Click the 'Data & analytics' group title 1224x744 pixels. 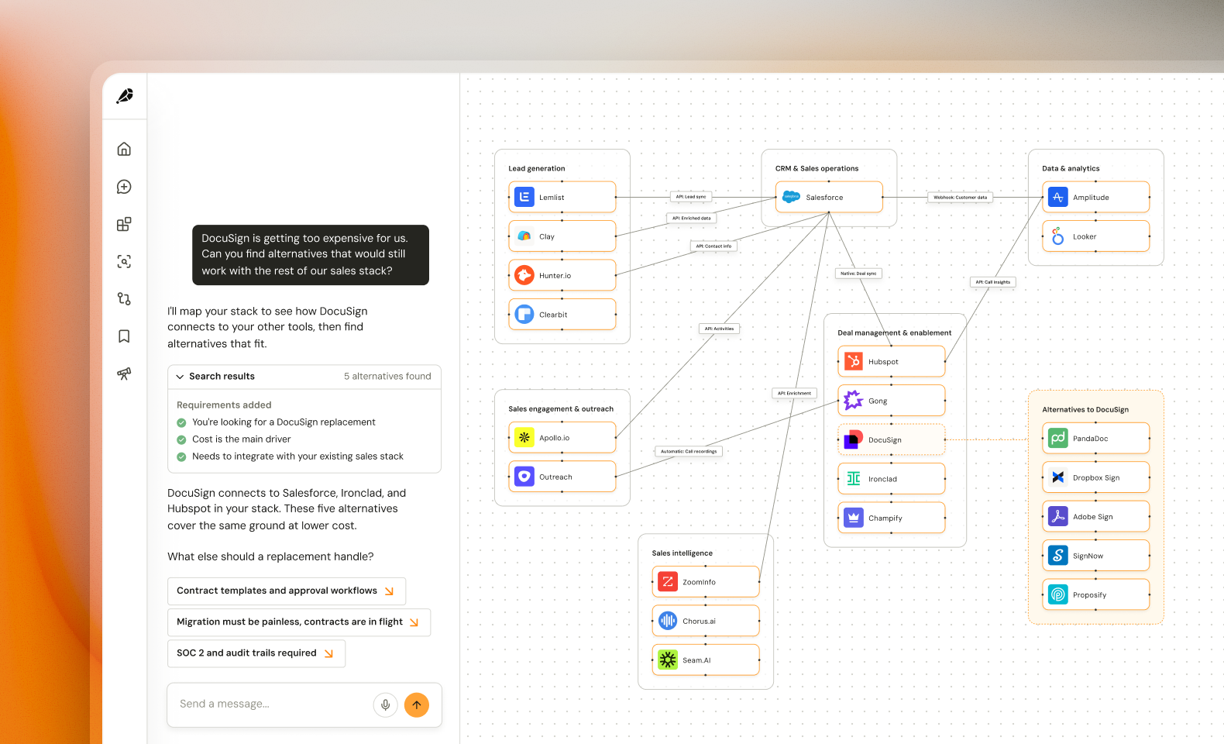[x=1071, y=168]
